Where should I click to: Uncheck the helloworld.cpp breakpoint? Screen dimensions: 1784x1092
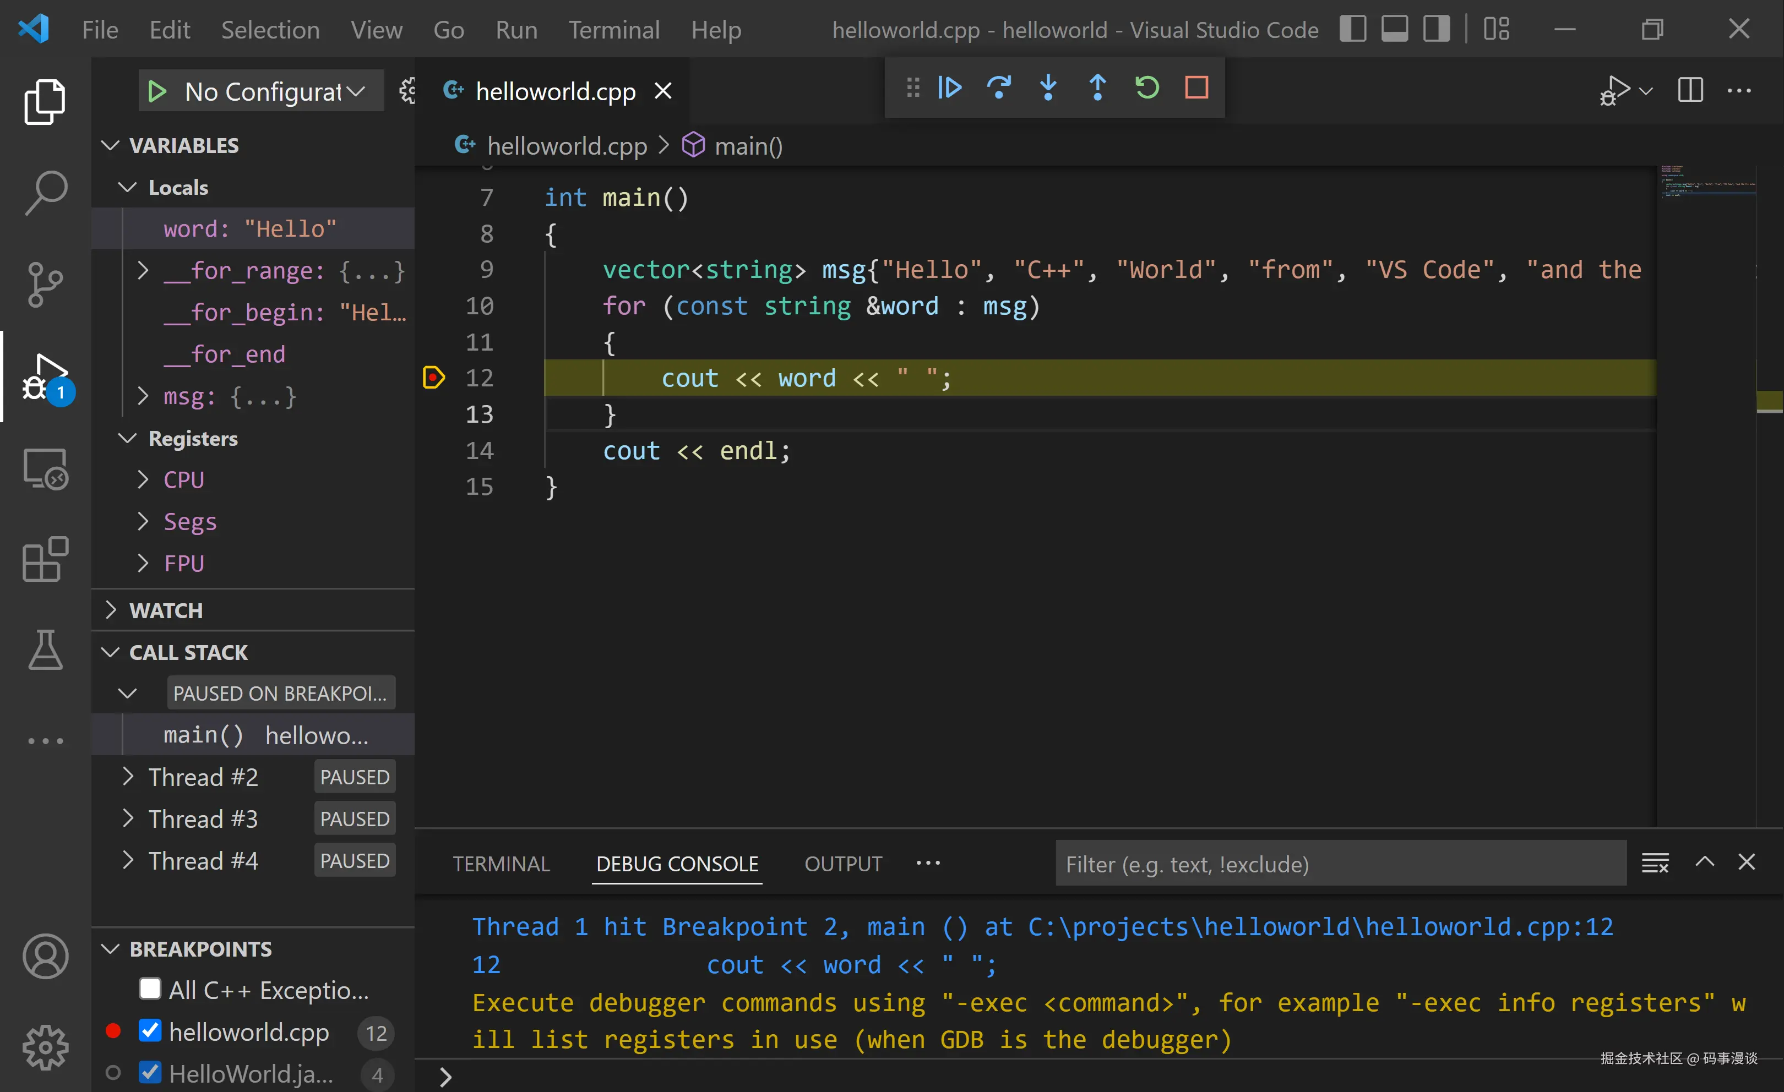150,1031
